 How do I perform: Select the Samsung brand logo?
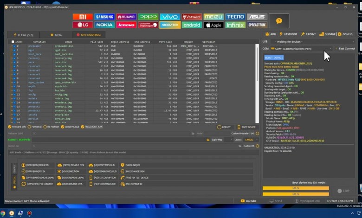click(x=104, y=17)
